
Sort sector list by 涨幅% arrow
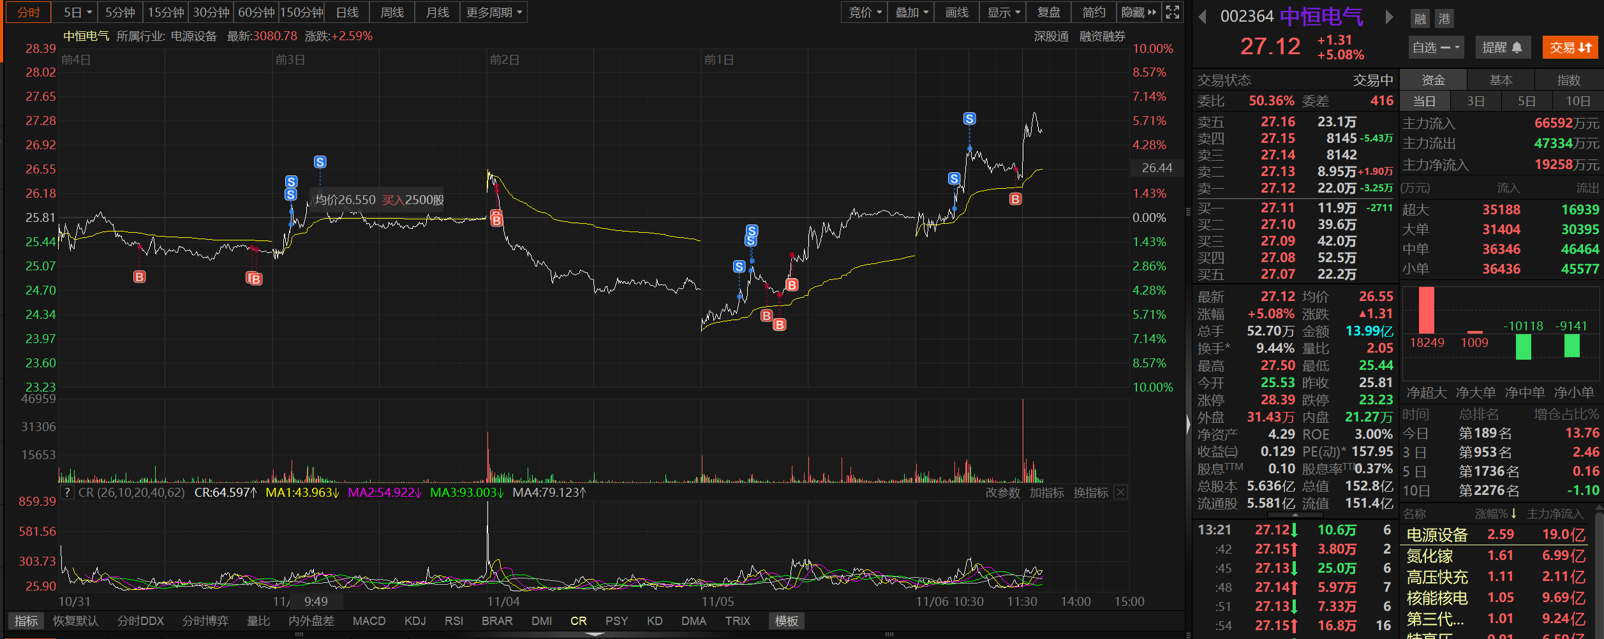1496,514
